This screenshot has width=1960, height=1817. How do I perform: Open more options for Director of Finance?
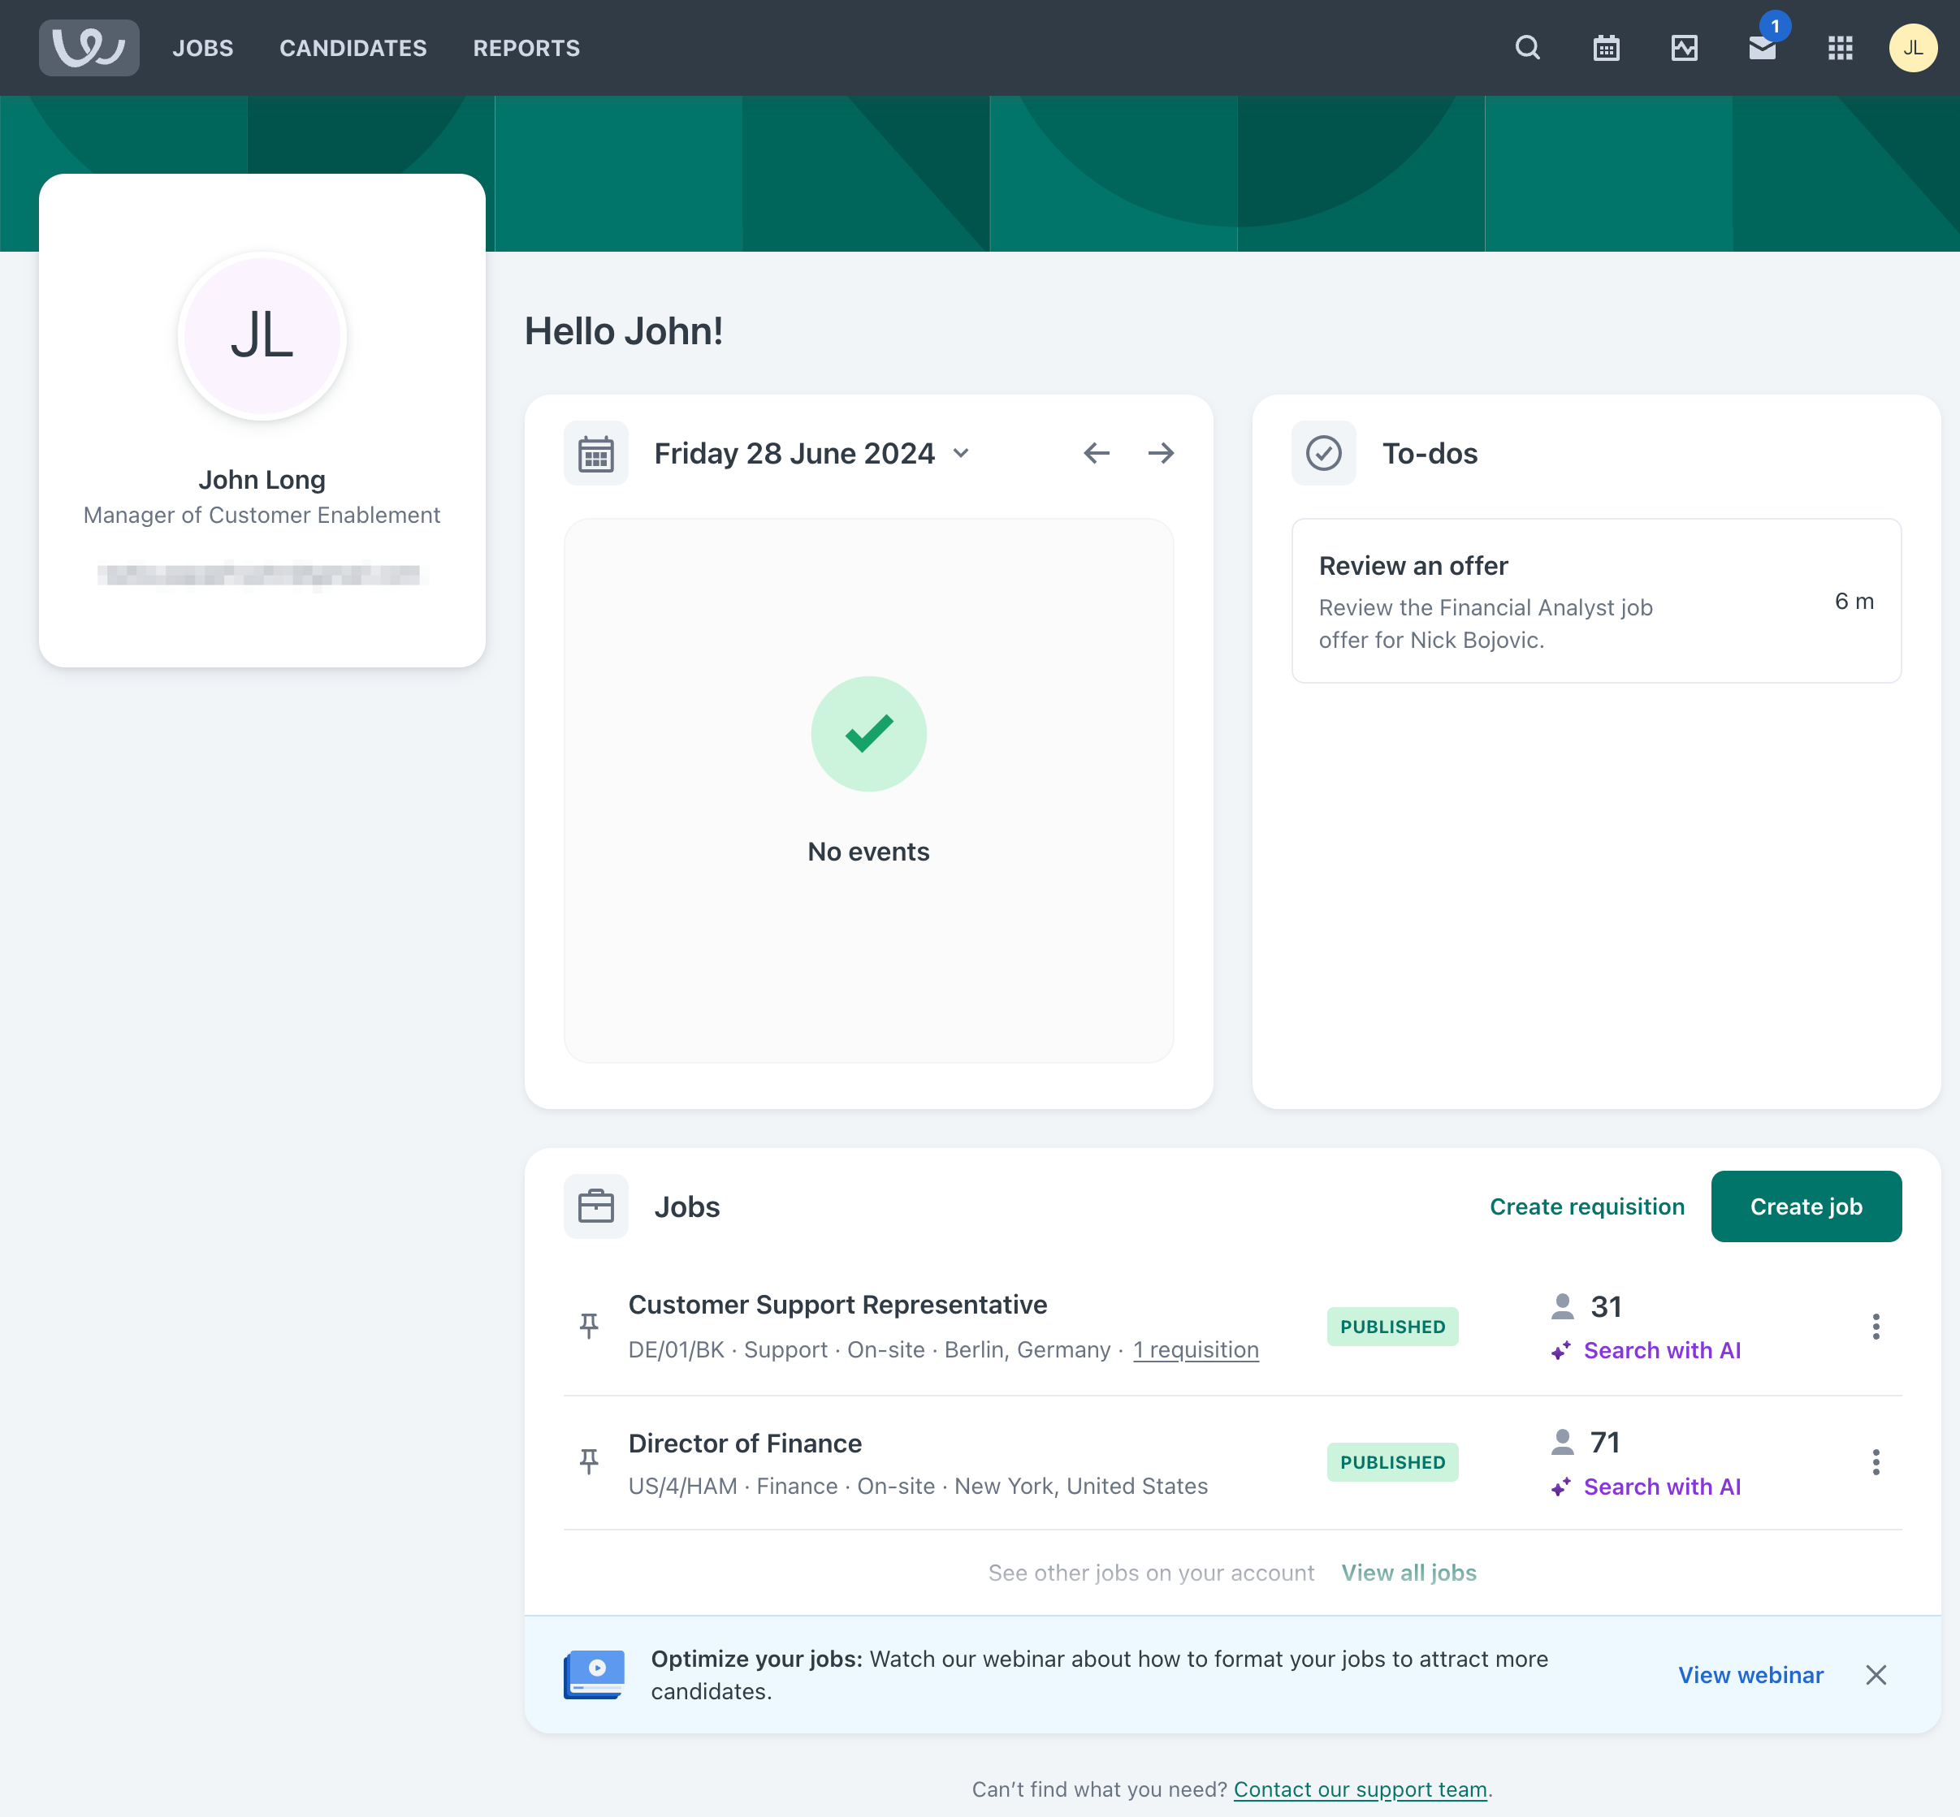click(x=1876, y=1462)
